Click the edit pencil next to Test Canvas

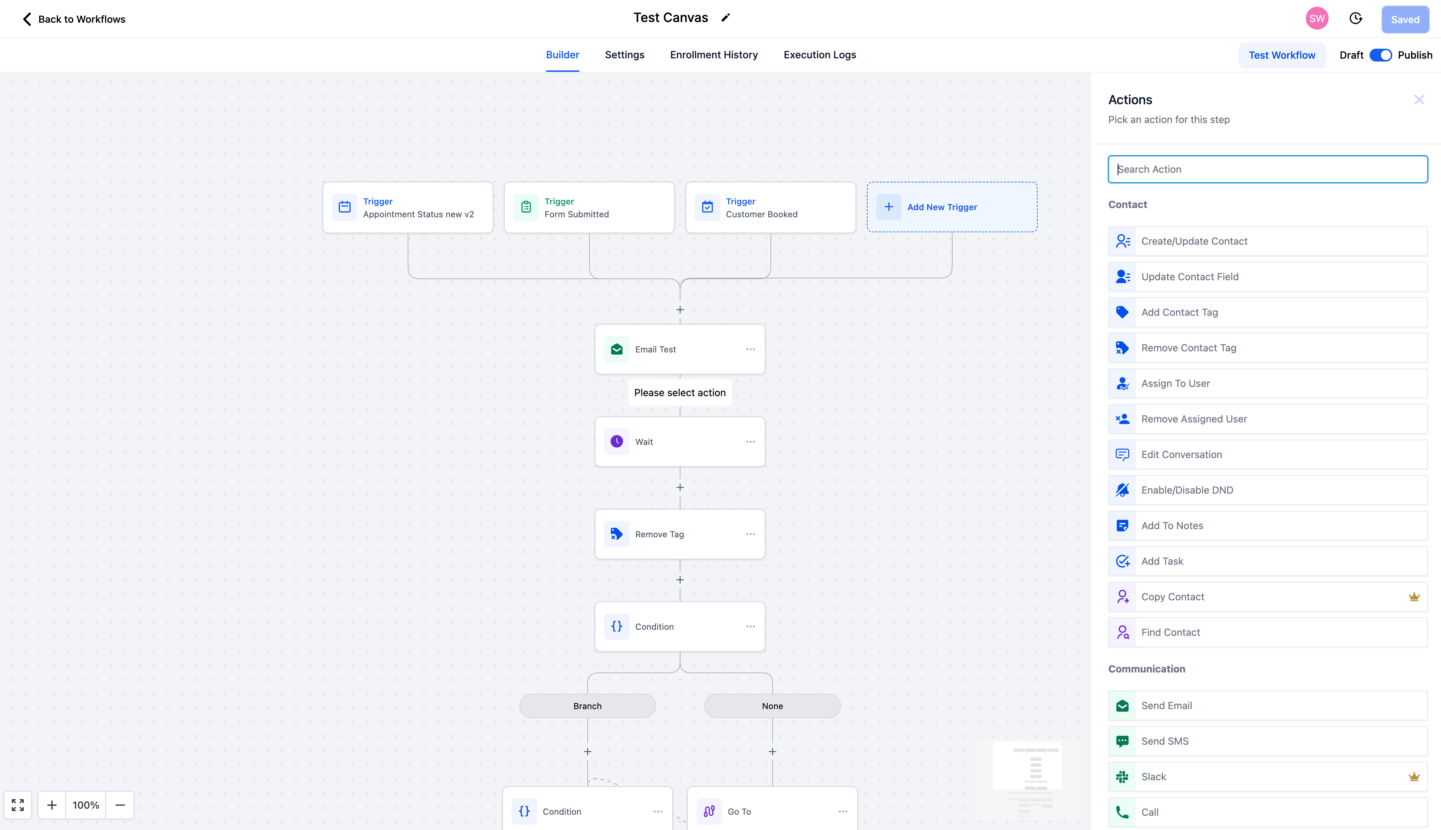[x=725, y=18]
